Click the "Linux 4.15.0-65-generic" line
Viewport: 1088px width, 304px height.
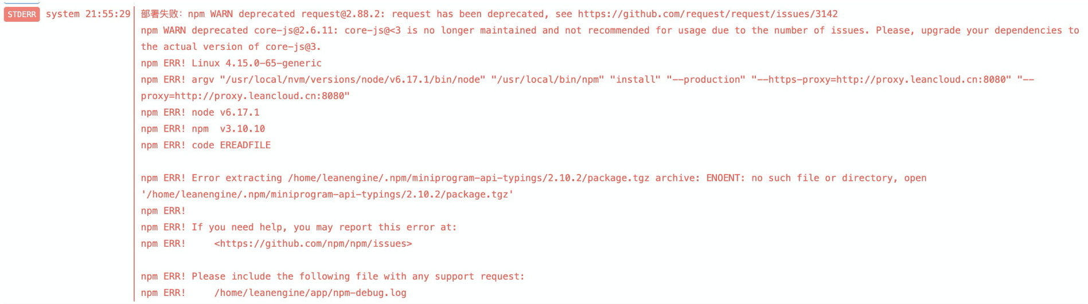point(256,64)
